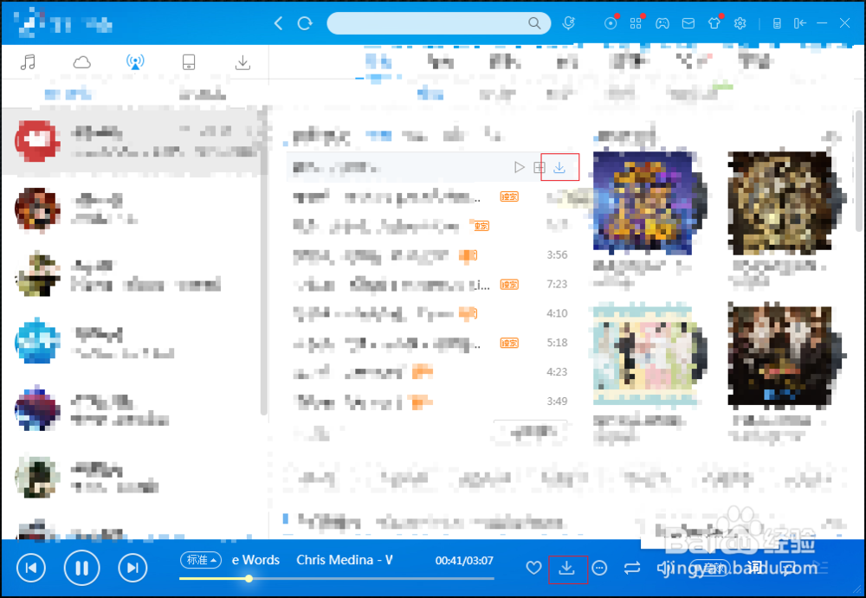Screen dimensions: 866x598
Task: Download the highlighted song in the list
Action: point(559,167)
